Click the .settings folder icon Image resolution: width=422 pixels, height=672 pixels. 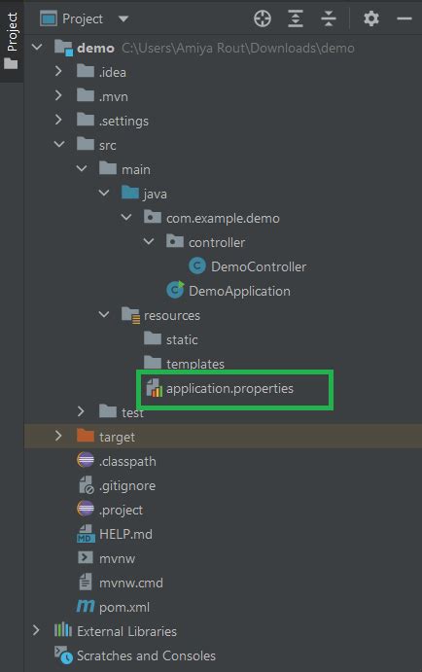(x=86, y=120)
